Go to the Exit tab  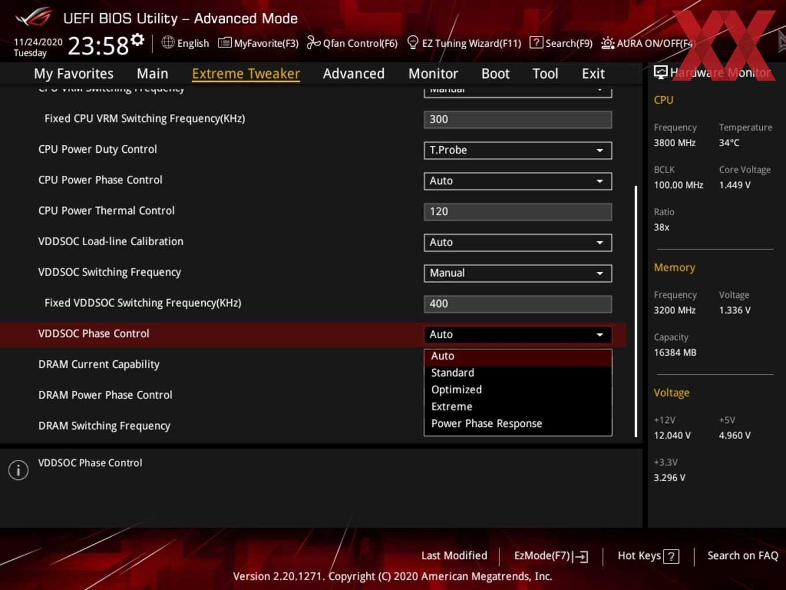(593, 73)
